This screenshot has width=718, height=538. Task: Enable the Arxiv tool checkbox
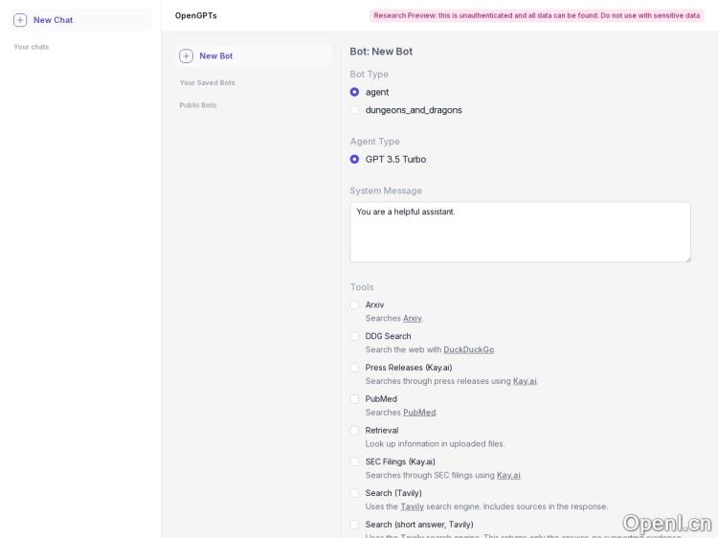coord(354,305)
